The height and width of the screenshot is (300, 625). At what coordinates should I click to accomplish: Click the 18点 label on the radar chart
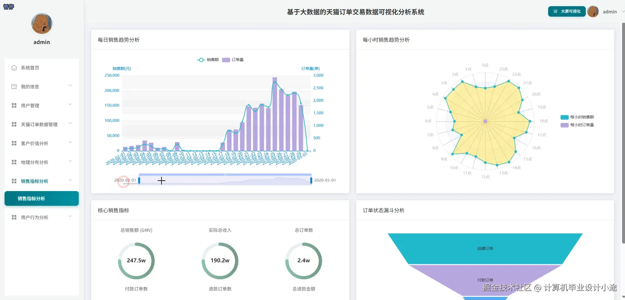tap(544, 121)
